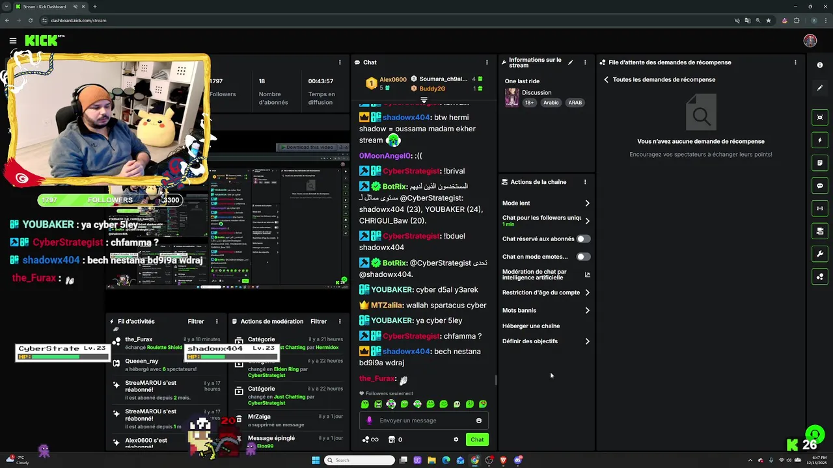Open chat settings gear icon
This screenshot has width=833, height=468.
tap(456, 439)
